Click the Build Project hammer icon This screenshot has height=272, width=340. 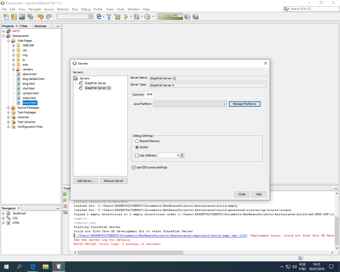click(109, 17)
